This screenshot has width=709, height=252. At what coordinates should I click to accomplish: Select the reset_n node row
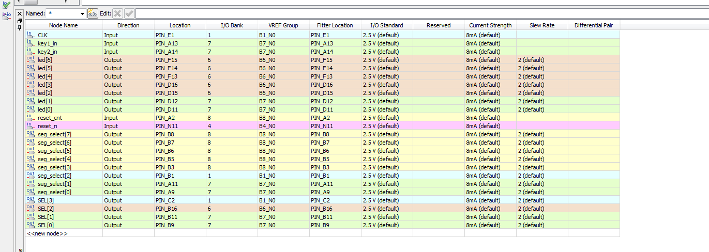pos(48,126)
